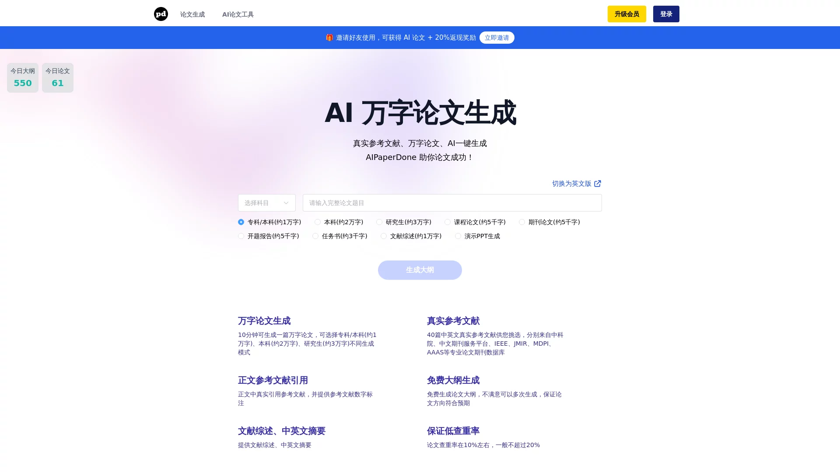Click the 万字论文生成 feature heading
This screenshot has height=472, width=840.
(263, 321)
